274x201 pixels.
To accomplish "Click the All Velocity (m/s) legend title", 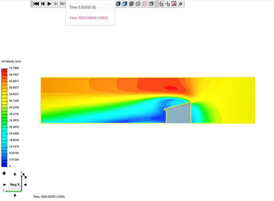I will (11, 62).
